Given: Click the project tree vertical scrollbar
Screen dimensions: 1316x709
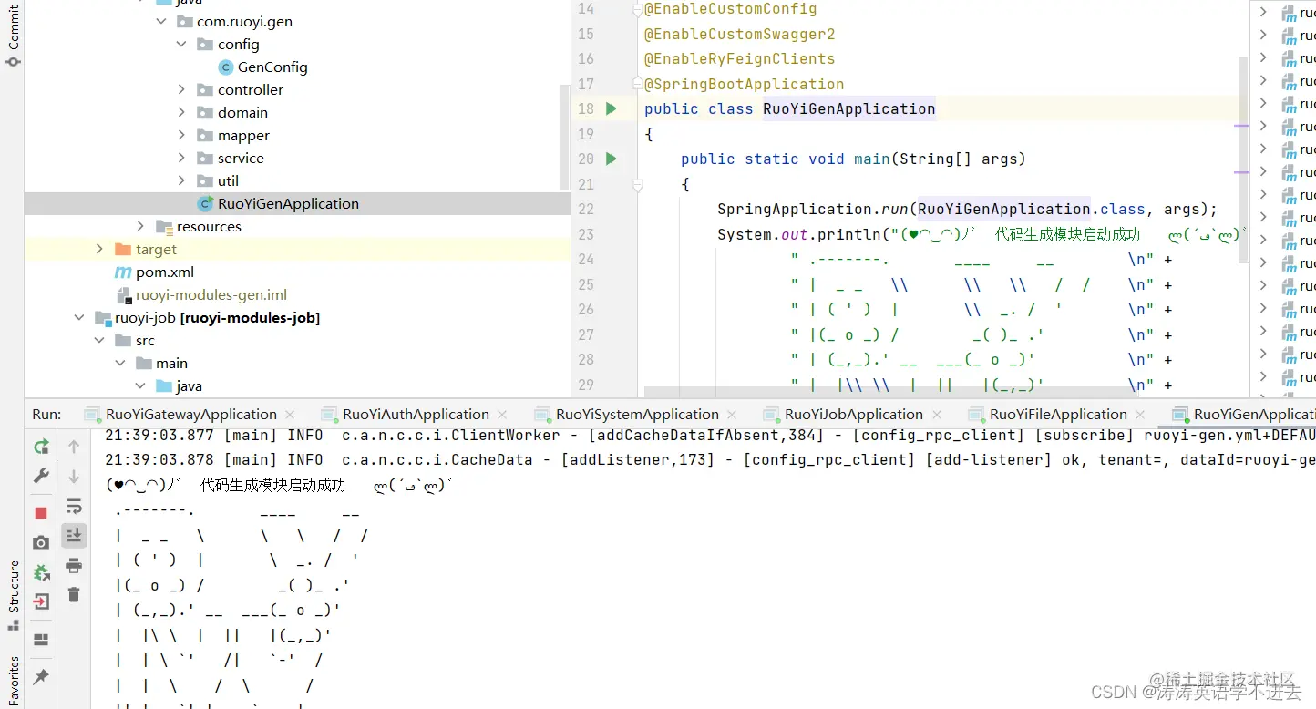Looking at the screenshot, I should coord(565,137).
